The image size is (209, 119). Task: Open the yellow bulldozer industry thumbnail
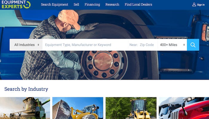click(x=78, y=108)
